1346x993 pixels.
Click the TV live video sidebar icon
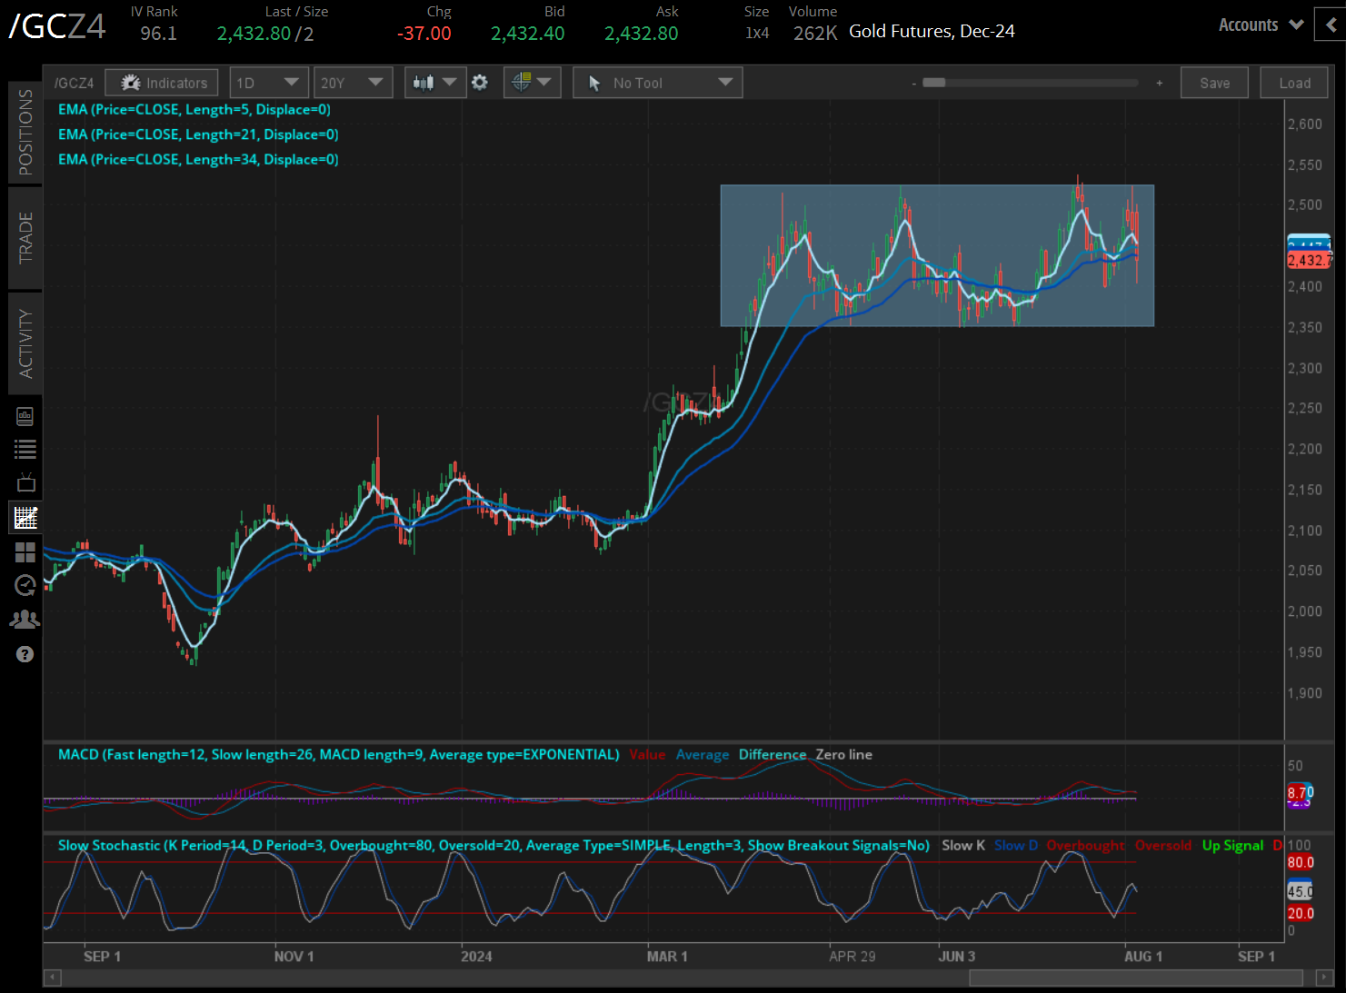(x=25, y=482)
